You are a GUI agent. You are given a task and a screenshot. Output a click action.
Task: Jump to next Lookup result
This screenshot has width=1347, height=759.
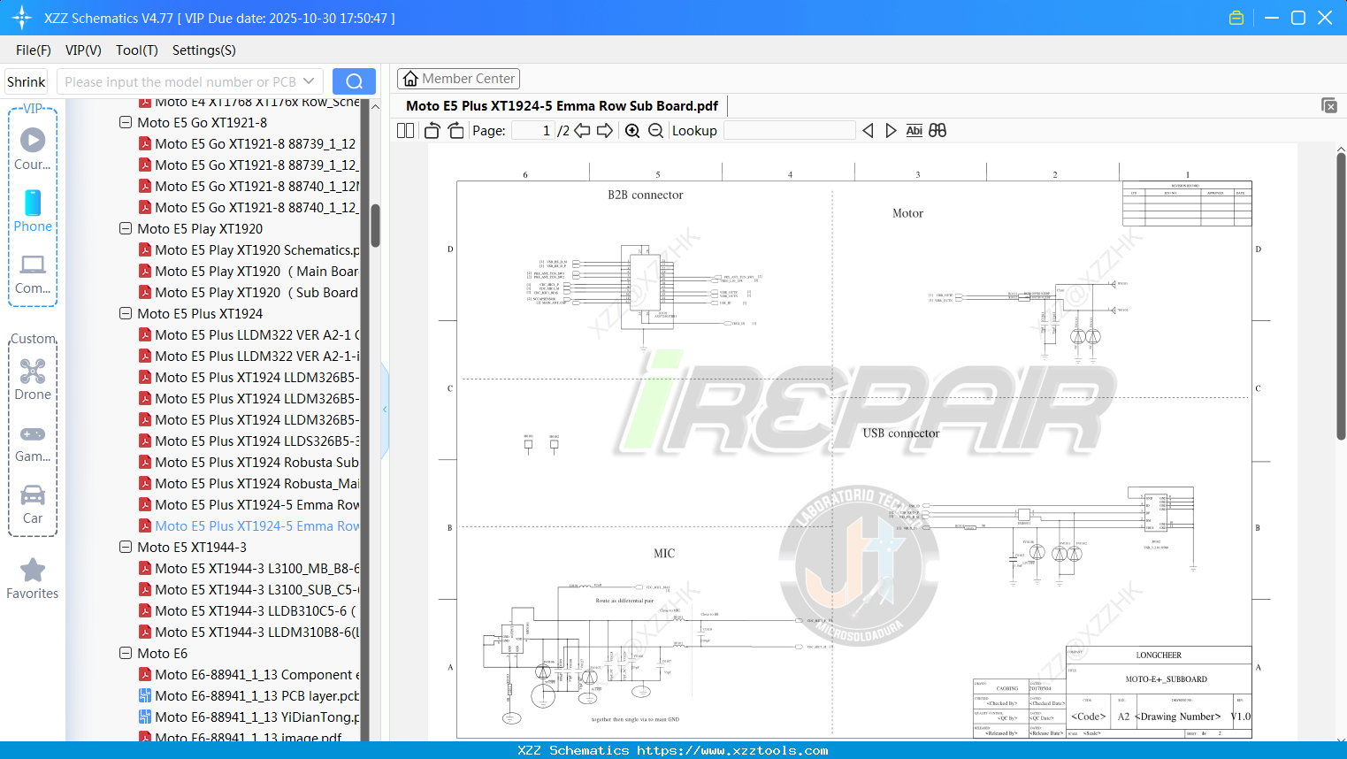click(x=891, y=130)
